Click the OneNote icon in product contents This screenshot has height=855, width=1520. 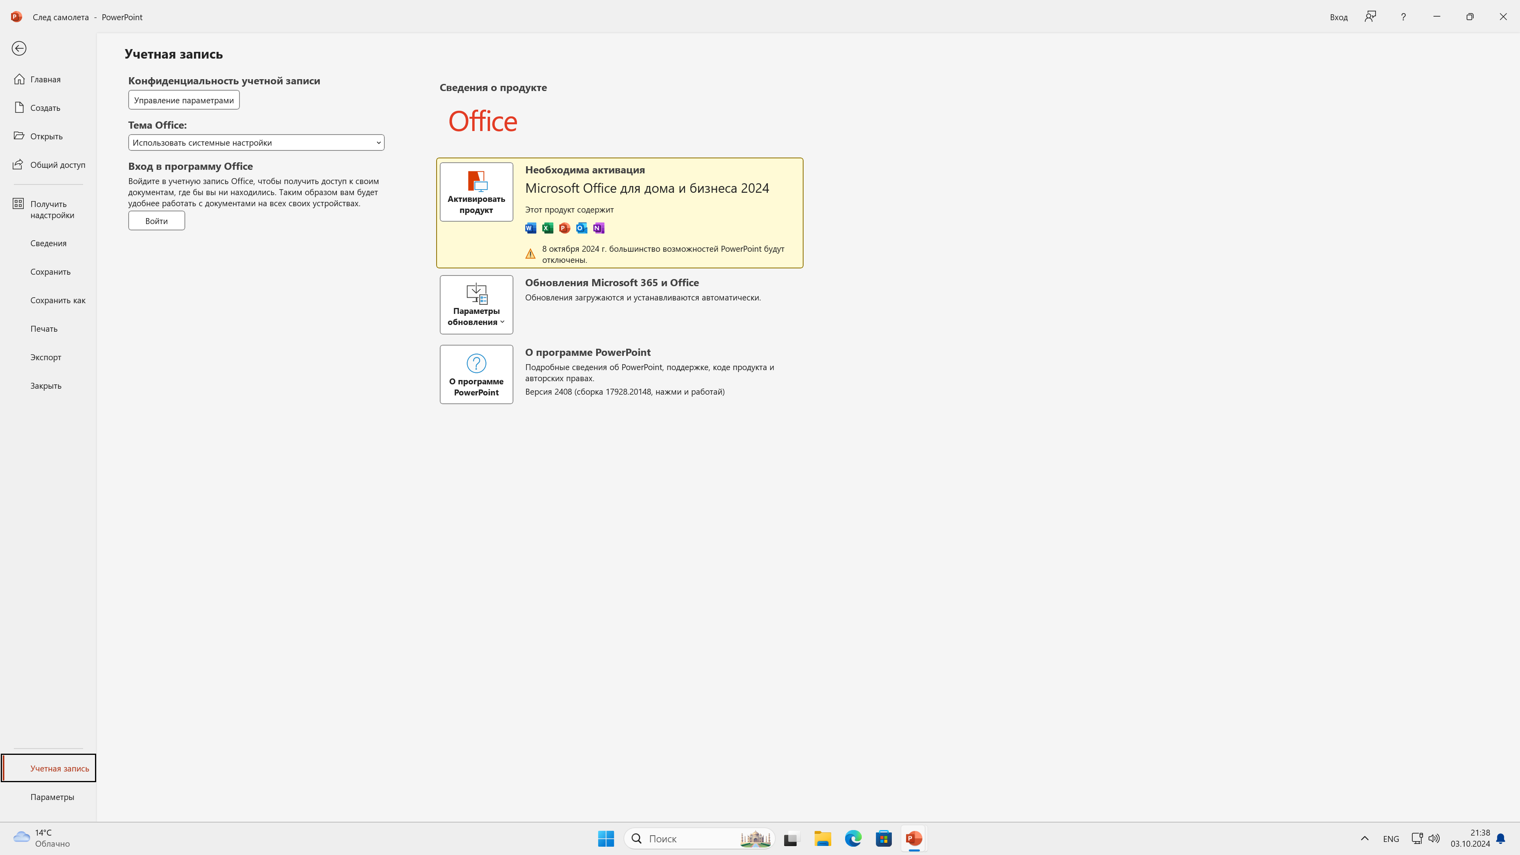[x=598, y=228]
